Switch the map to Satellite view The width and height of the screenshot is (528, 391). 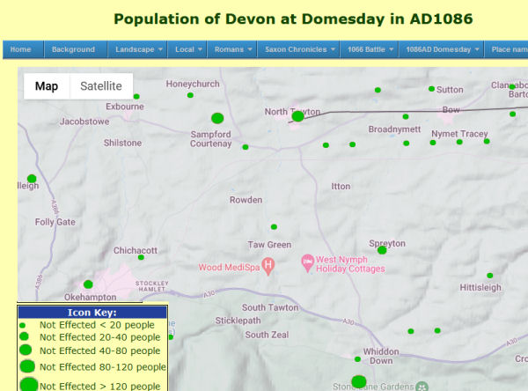pos(101,86)
